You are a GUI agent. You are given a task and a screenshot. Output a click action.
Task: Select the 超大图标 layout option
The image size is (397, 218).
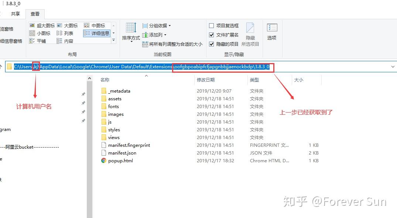coord(42,25)
